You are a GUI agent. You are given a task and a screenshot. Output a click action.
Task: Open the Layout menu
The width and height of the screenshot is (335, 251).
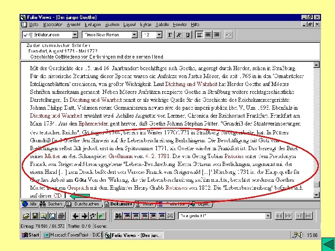(129, 25)
